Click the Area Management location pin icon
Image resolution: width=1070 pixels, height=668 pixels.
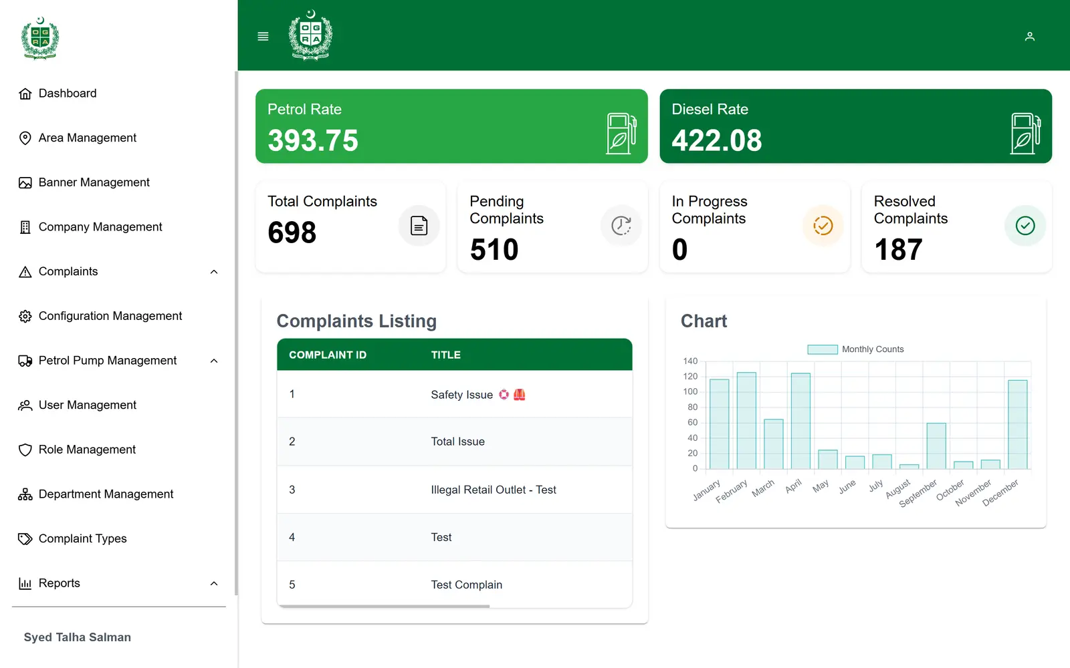25,138
